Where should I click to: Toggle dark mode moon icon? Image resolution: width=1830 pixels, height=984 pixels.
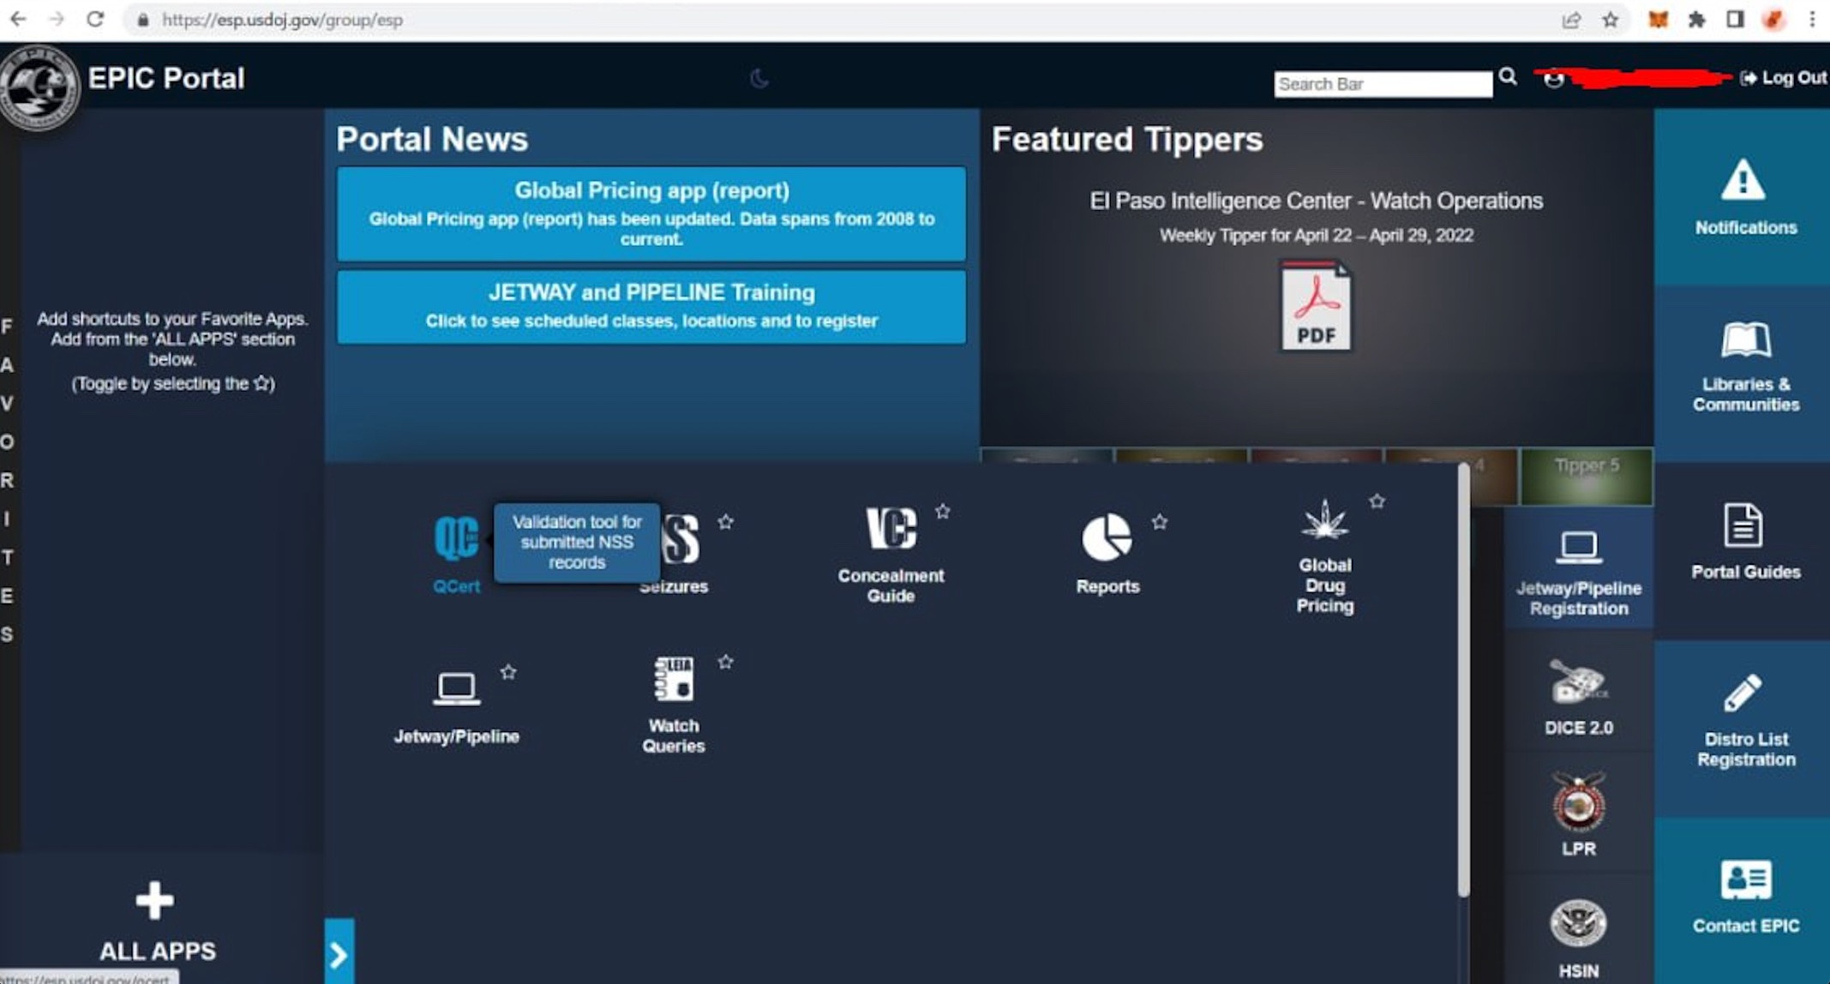[x=759, y=79]
